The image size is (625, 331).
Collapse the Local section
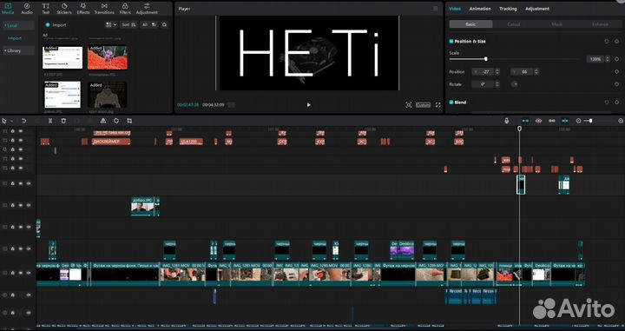18,25
